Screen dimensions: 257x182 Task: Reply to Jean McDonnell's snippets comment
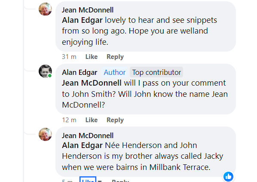click(115, 57)
